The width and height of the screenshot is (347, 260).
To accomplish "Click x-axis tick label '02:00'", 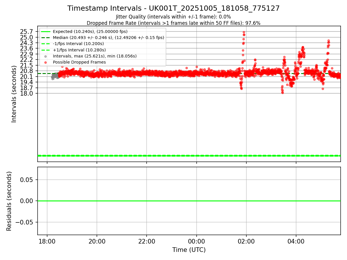I will pyautogui.click(x=246, y=241).
